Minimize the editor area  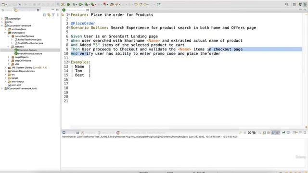point(300,10)
